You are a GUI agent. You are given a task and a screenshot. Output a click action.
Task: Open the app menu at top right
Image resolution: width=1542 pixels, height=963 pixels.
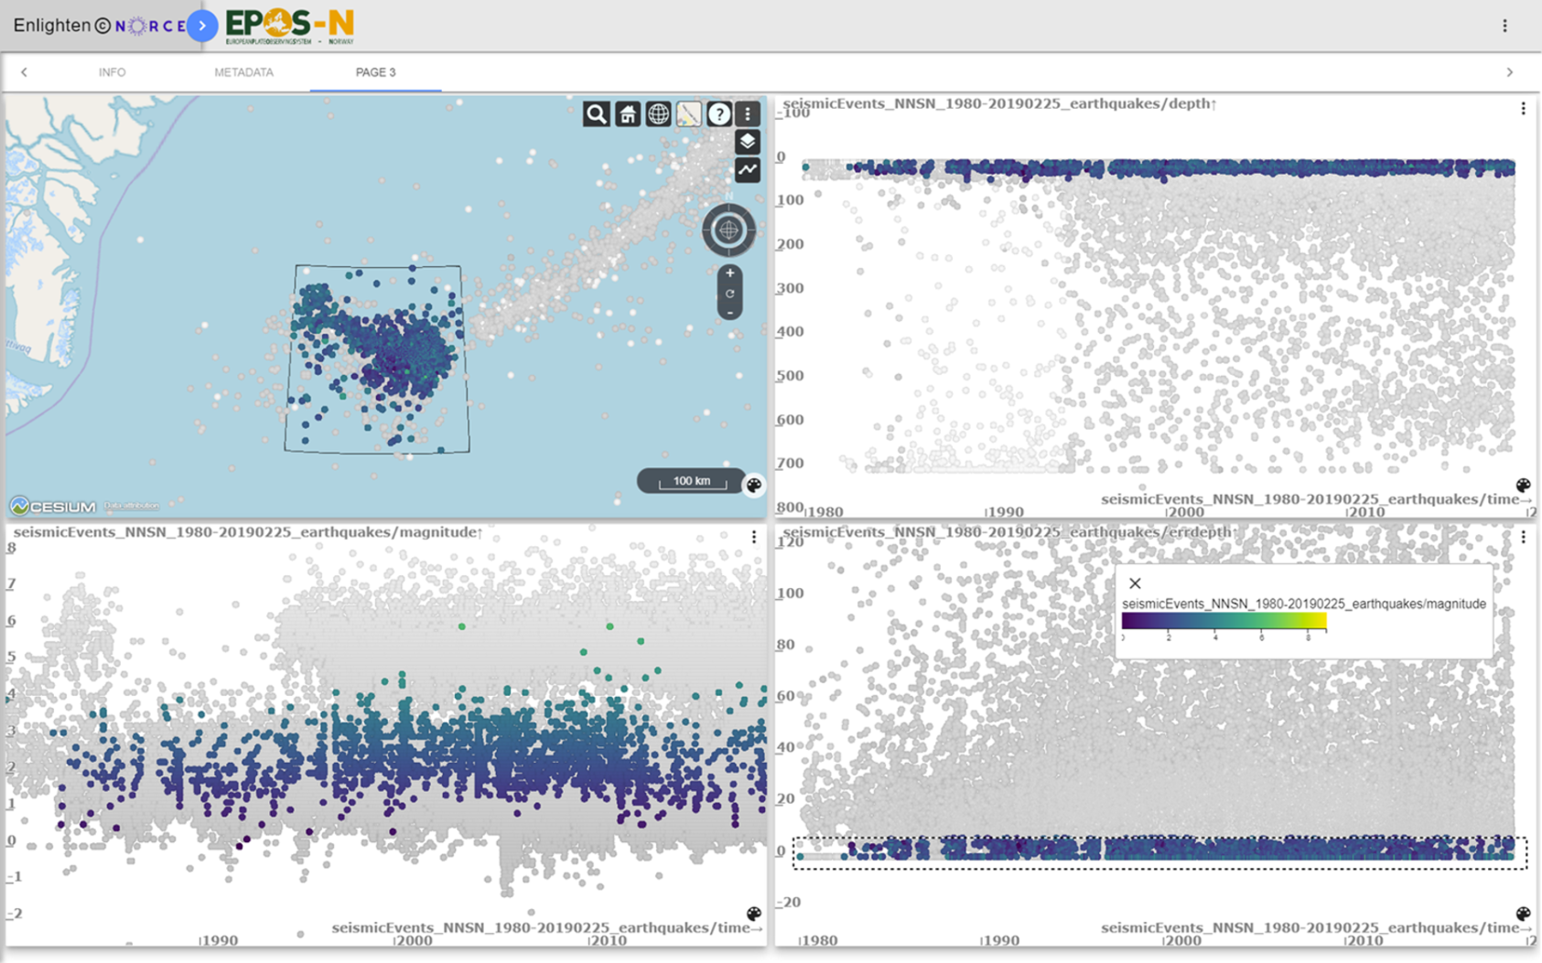pos(1504,26)
